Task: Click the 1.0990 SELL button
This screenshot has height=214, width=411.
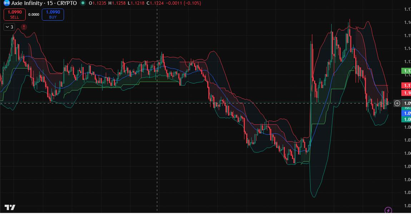Action: point(15,14)
